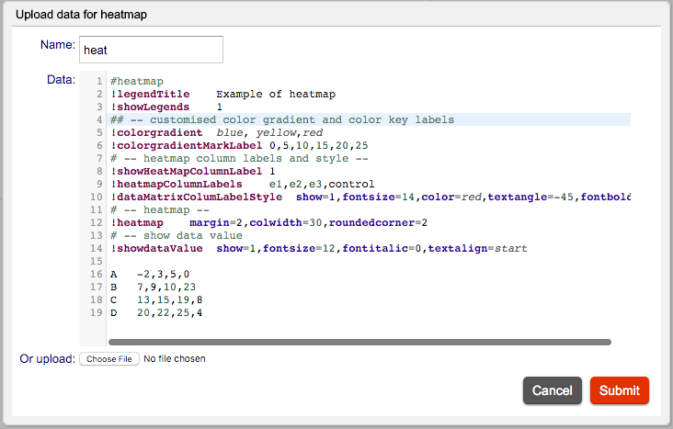Click line 1 #heatmap text
Screen dimensions: 673x429
pos(136,81)
